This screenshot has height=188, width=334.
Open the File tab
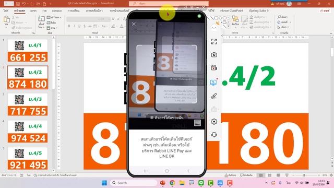click(x=6, y=10)
